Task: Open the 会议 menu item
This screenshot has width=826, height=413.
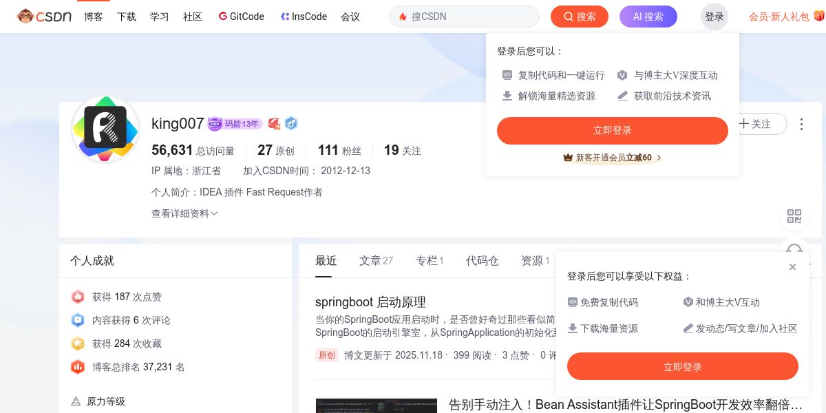Action: tap(350, 17)
